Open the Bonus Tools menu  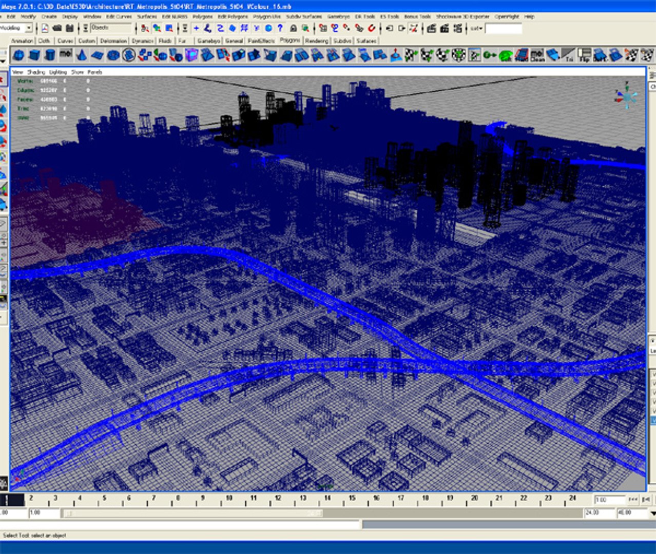(x=417, y=16)
